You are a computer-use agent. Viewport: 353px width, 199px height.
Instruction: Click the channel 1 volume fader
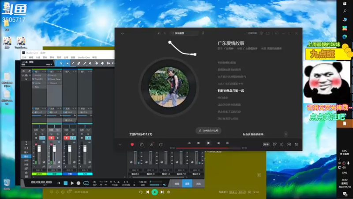point(39,149)
